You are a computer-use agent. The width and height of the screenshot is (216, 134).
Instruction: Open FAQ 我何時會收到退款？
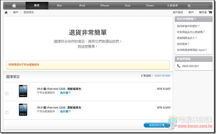188,26
